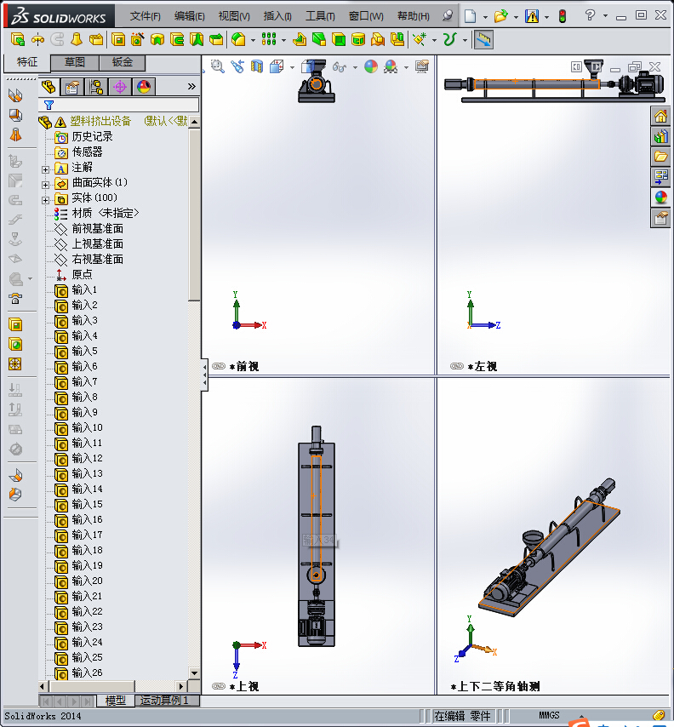Click the Base Flange sheet metal icon

click(x=15, y=95)
